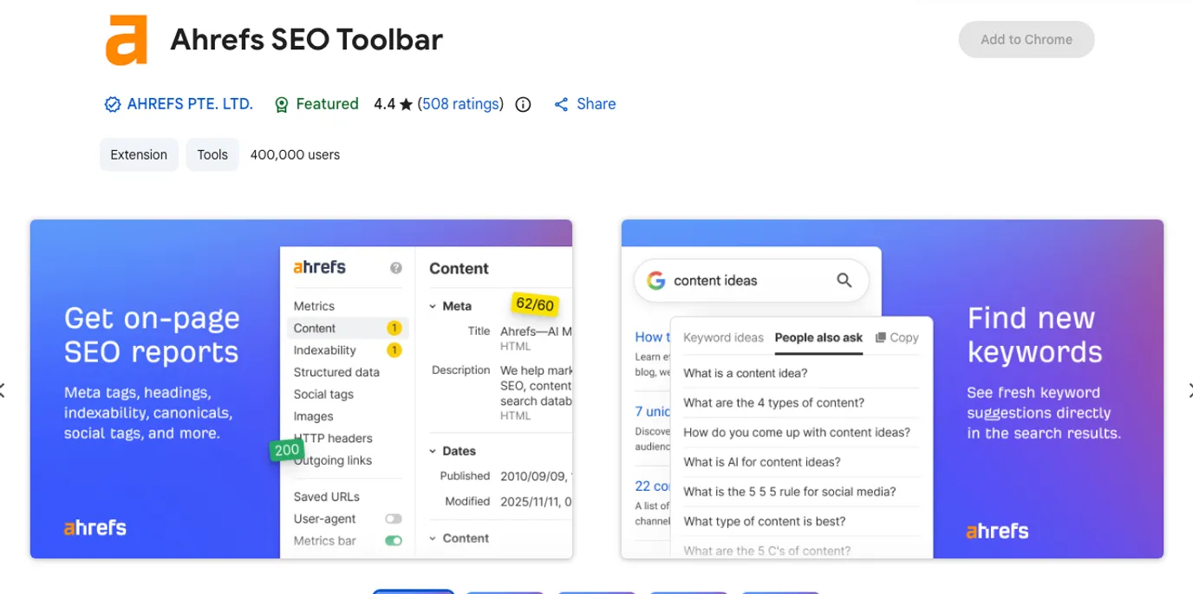Image resolution: width=1193 pixels, height=594 pixels.
Task: Click the Copy icon in keyword panel
Action: [x=881, y=337]
